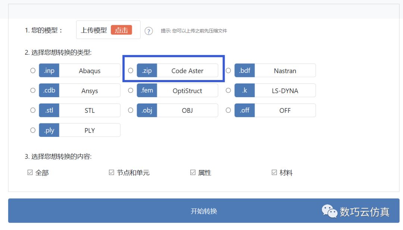Click the .cdb format badge
Screen dimensions: 403x230
pos(49,90)
